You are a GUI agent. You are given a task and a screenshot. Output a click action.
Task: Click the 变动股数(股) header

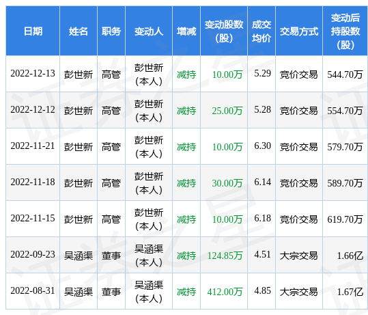224,31
